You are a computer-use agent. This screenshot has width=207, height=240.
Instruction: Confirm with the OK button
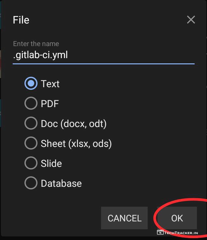click(177, 218)
